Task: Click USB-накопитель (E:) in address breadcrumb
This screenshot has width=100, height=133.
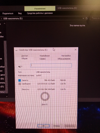Action: [x=13, y=18]
